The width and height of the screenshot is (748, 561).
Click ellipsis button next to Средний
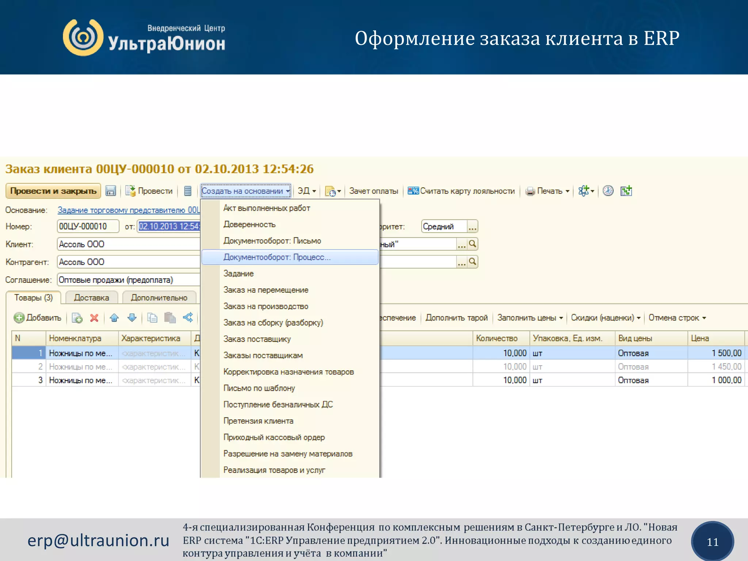coord(473,226)
